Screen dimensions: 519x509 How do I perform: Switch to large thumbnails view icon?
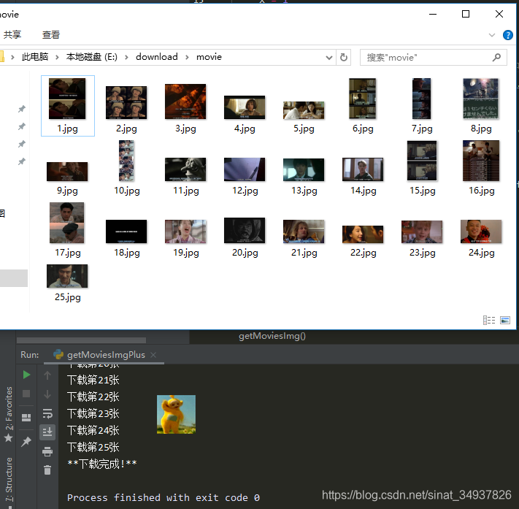505,321
